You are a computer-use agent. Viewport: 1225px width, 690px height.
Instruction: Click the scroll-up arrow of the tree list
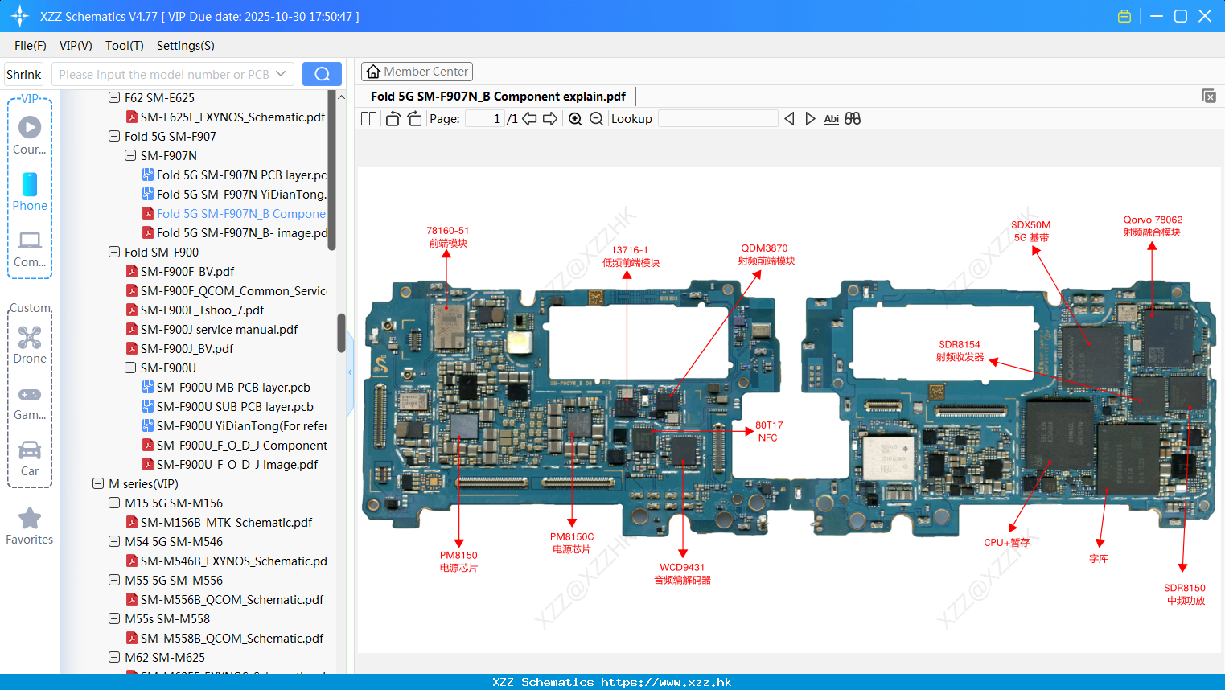[341, 97]
